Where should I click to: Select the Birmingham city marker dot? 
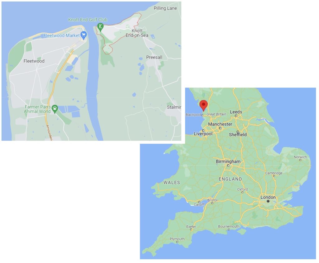[228, 166]
